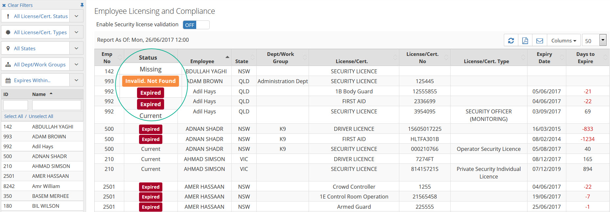Click the ID filter input field
The width and height of the screenshot is (610, 212).
point(15,105)
